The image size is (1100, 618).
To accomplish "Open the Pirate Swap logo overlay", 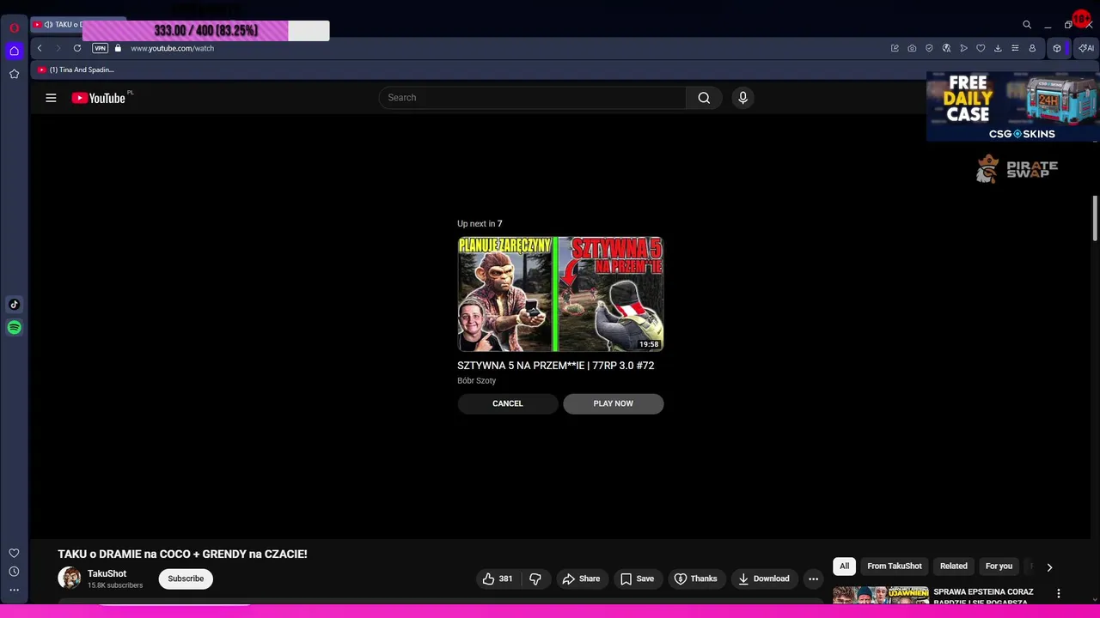I will pyautogui.click(x=1017, y=168).
